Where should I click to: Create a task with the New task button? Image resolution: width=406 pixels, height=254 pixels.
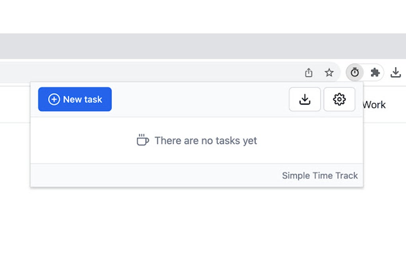pos(75,99)
